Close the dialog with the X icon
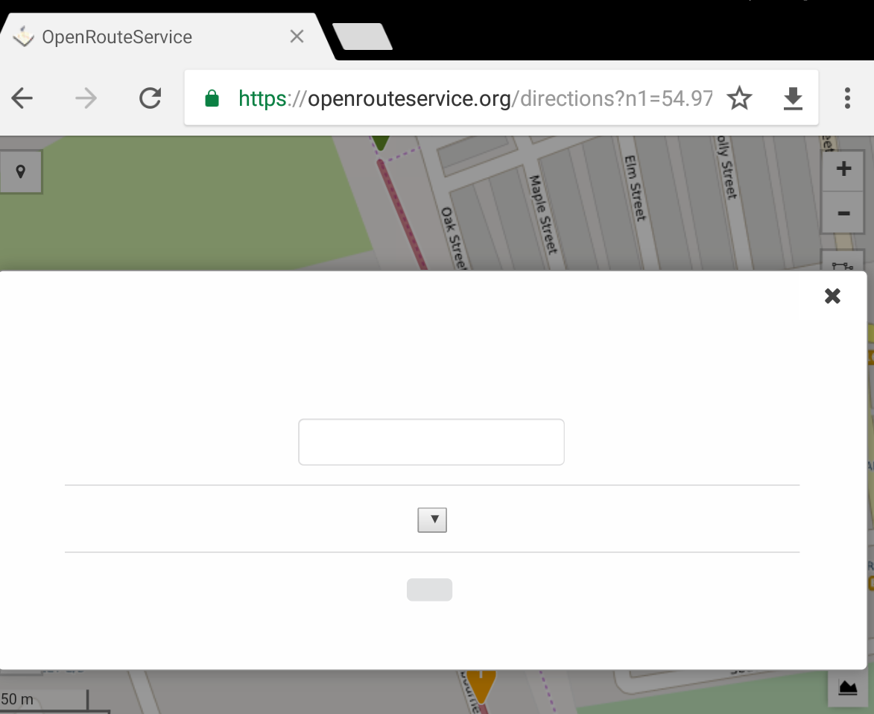Image resolution: width=874 pixels, height=714 pixels. point(832,296)
